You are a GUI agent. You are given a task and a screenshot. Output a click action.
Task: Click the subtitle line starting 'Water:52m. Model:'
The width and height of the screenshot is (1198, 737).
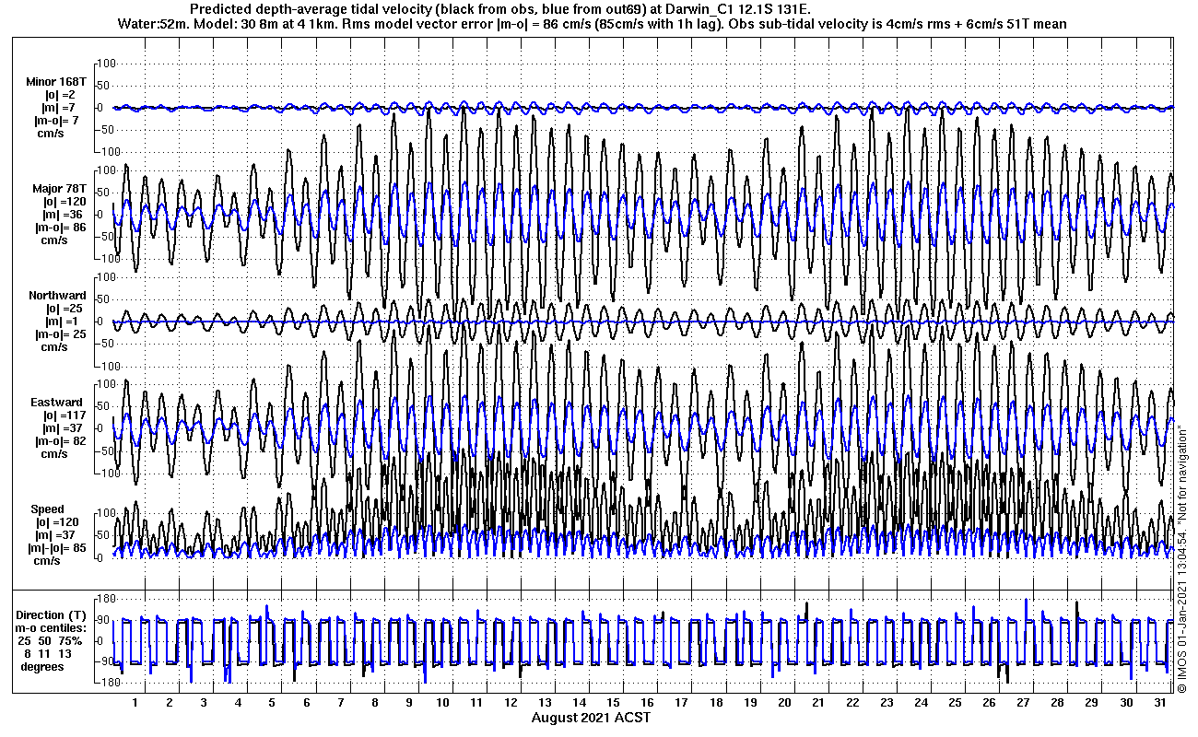pos(593,23)
